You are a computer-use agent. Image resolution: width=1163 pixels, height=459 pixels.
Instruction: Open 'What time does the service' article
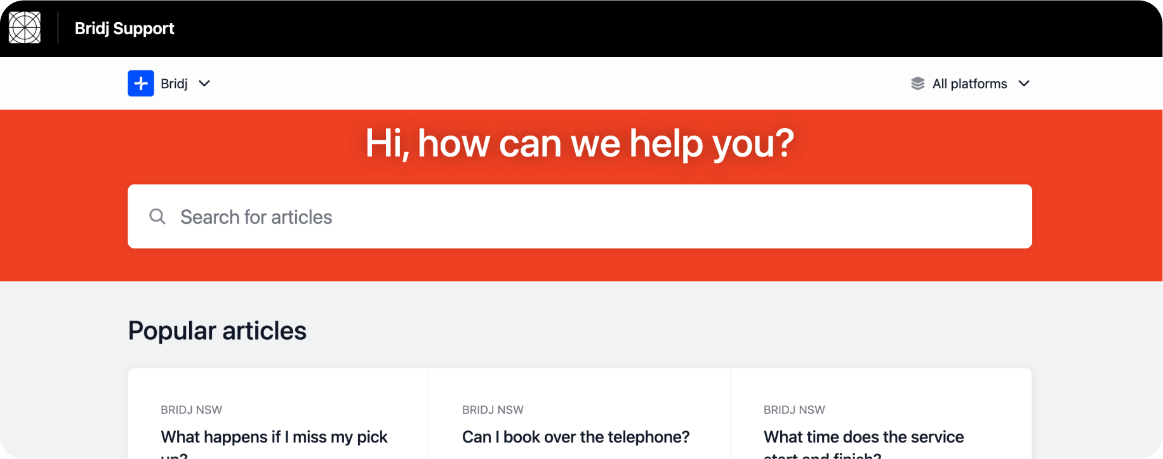pos(863,437)
